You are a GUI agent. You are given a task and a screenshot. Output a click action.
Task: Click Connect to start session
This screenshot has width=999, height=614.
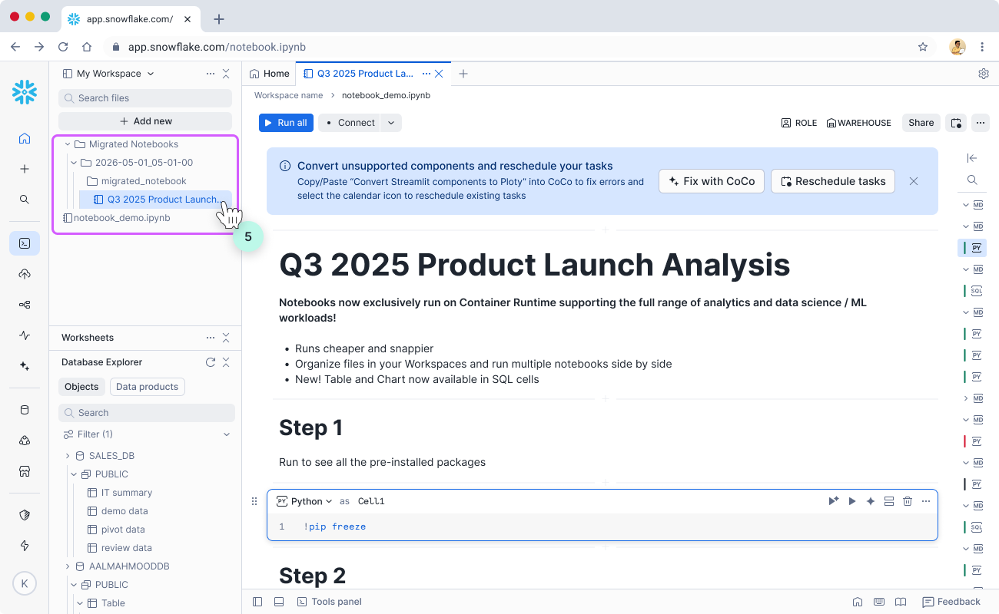coord(350,123)
